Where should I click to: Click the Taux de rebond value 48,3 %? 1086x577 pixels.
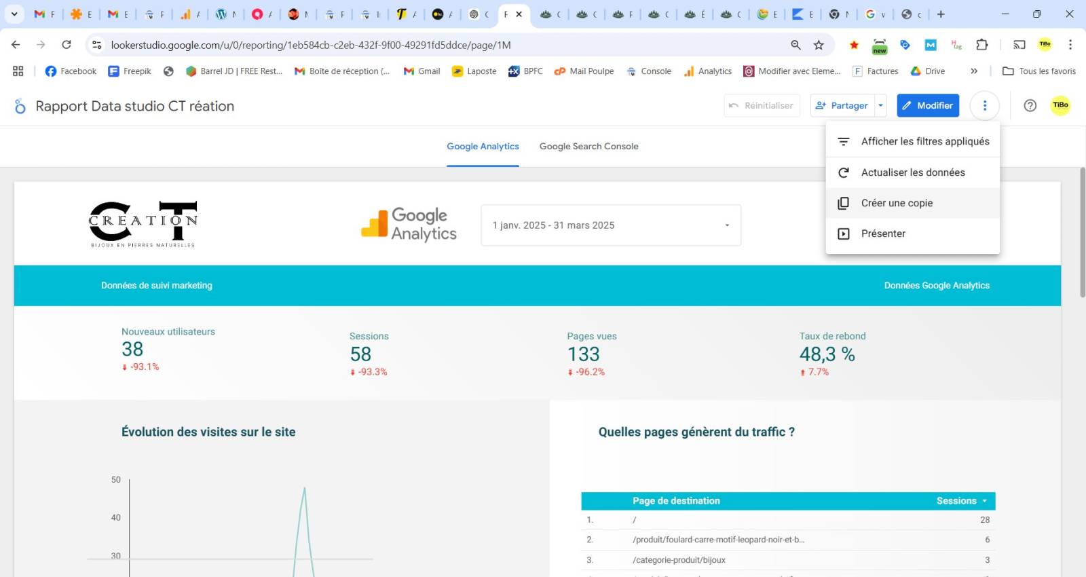827,354
